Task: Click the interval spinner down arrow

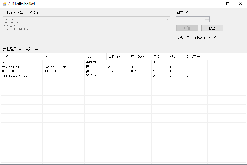Action: click(207, 21)
